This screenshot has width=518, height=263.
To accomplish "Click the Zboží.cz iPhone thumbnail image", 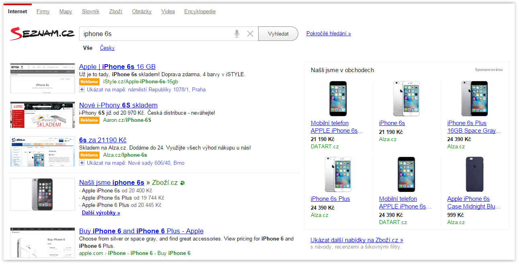I will (43, 194).
